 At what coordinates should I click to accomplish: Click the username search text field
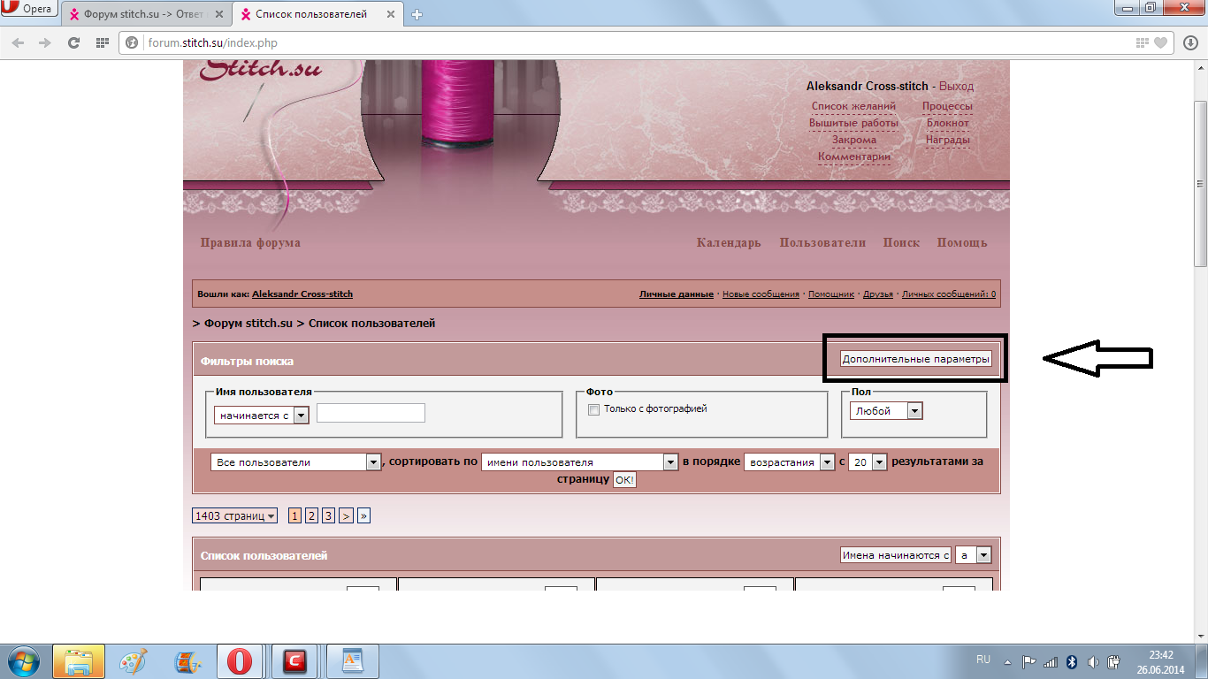pyautogui.click(x=371, y=413)
